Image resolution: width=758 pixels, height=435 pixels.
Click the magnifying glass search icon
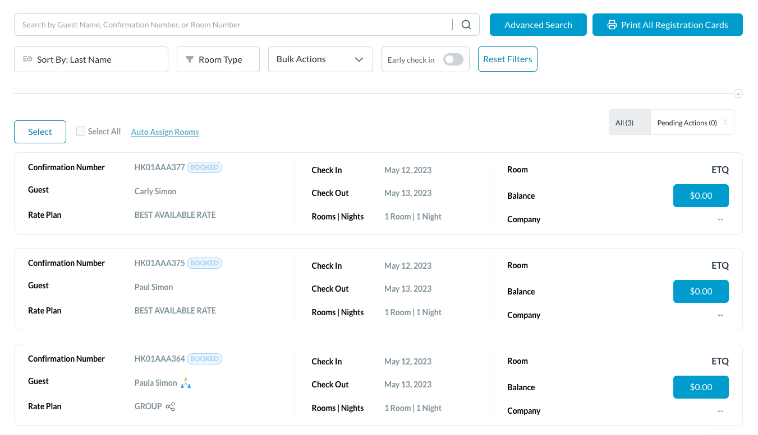[466, 25]
